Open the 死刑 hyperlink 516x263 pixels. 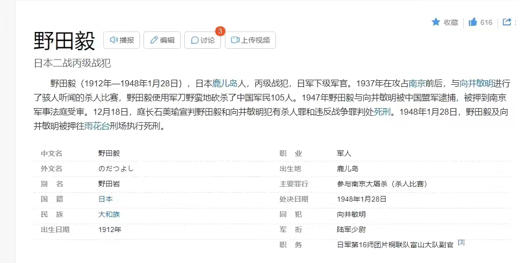click(x=382, y=112)
